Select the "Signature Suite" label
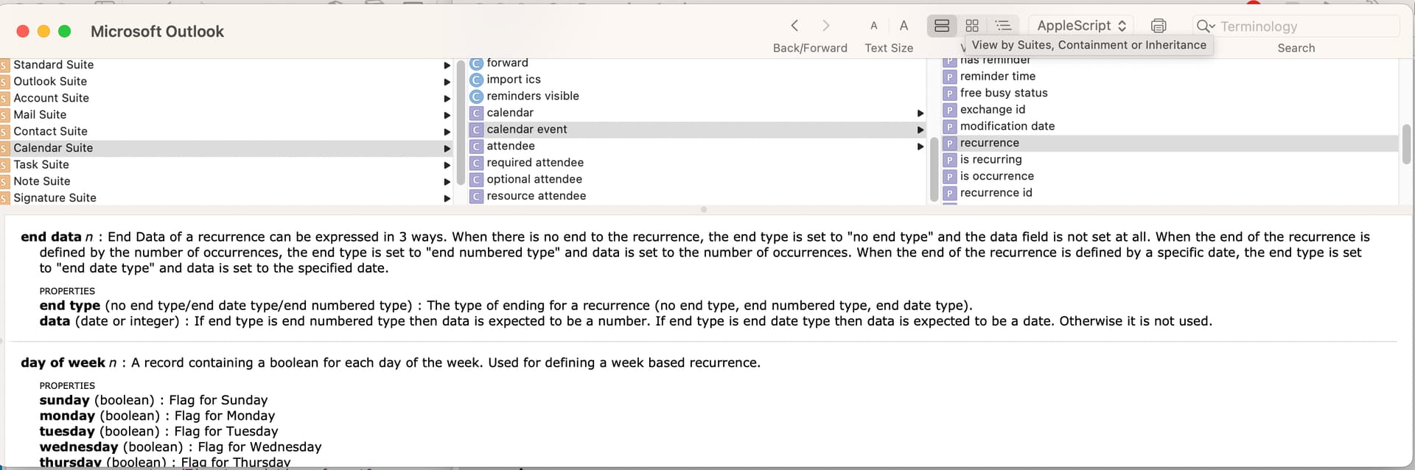This screenshot has width=1415, height=470. tap(55, 197)
